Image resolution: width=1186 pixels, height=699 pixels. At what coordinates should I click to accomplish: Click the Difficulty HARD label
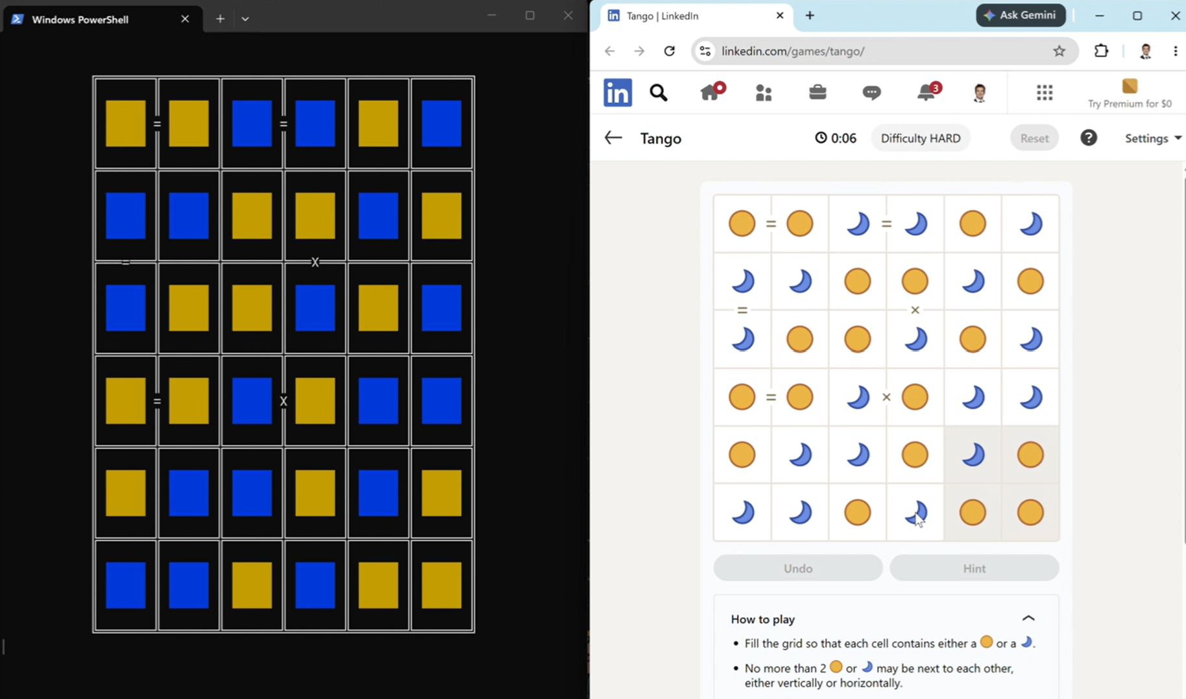[x=921, y=138]
